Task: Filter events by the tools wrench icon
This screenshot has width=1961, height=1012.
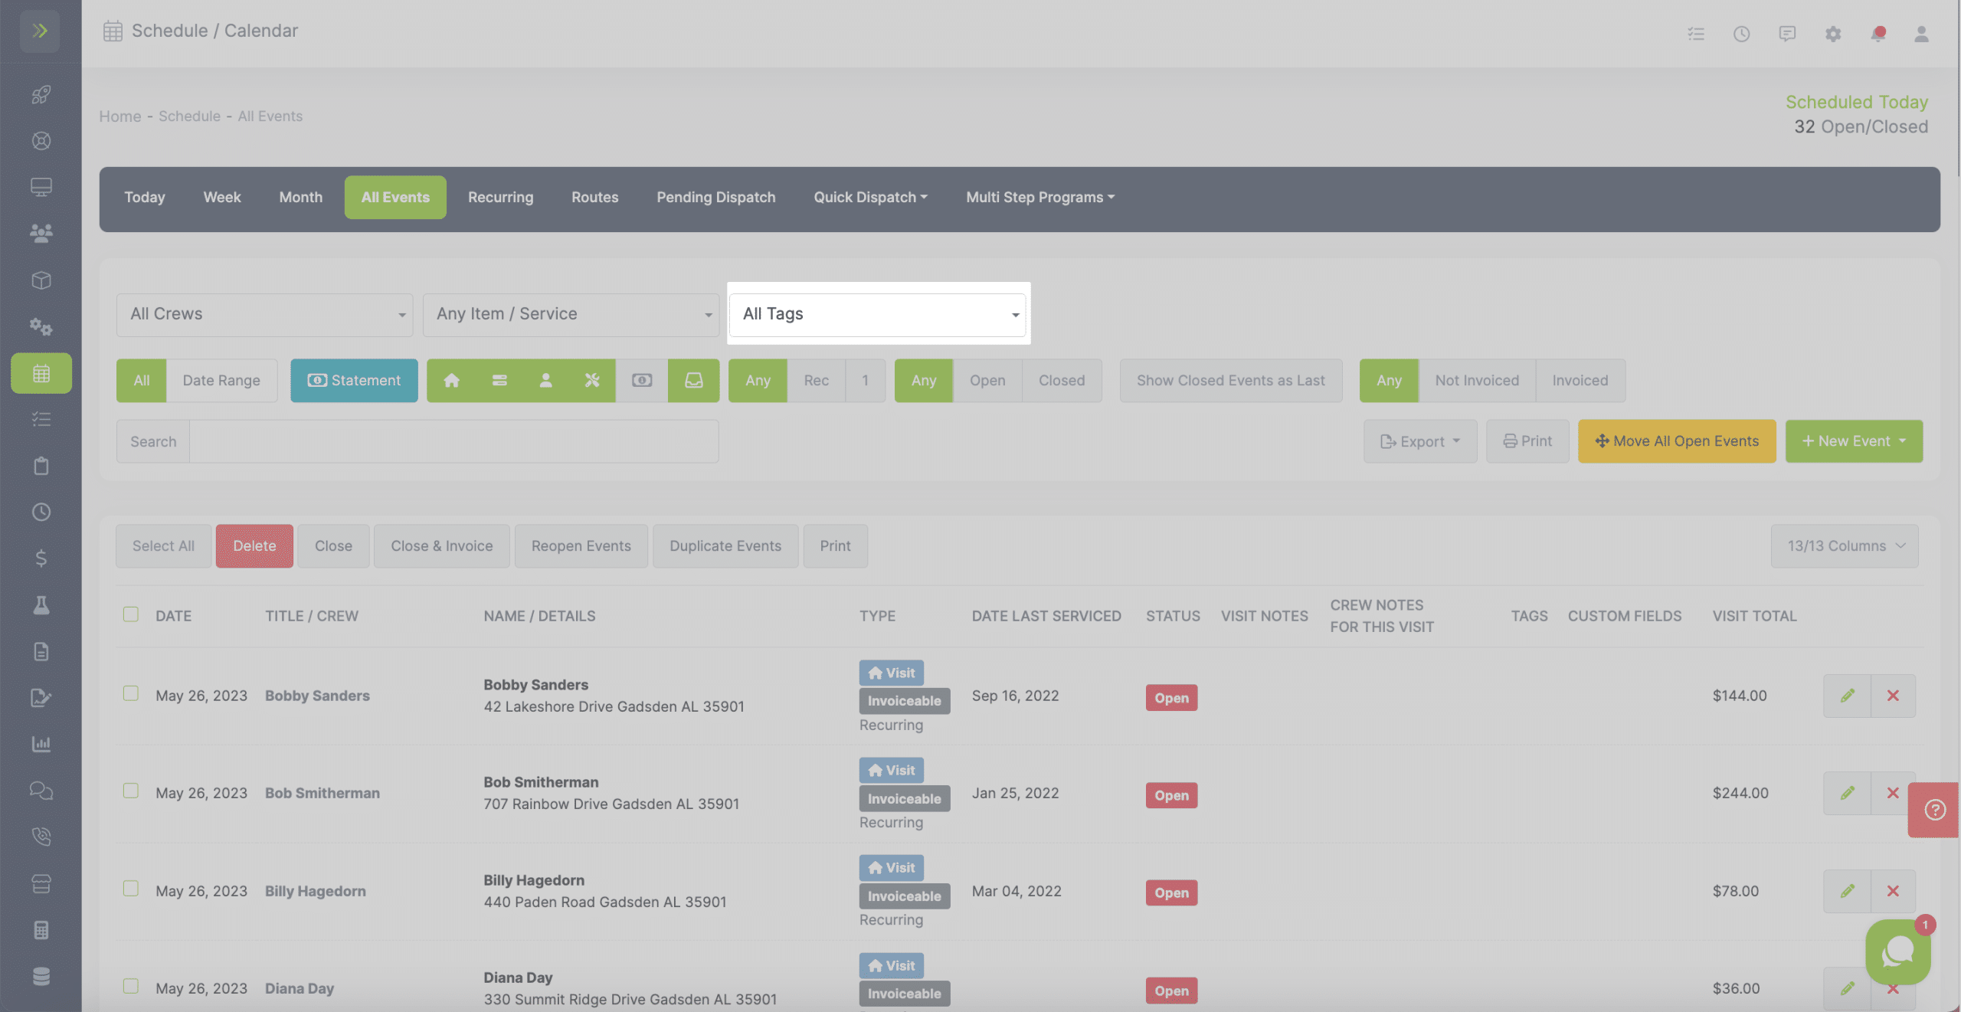Action: (x=592, y=381)
